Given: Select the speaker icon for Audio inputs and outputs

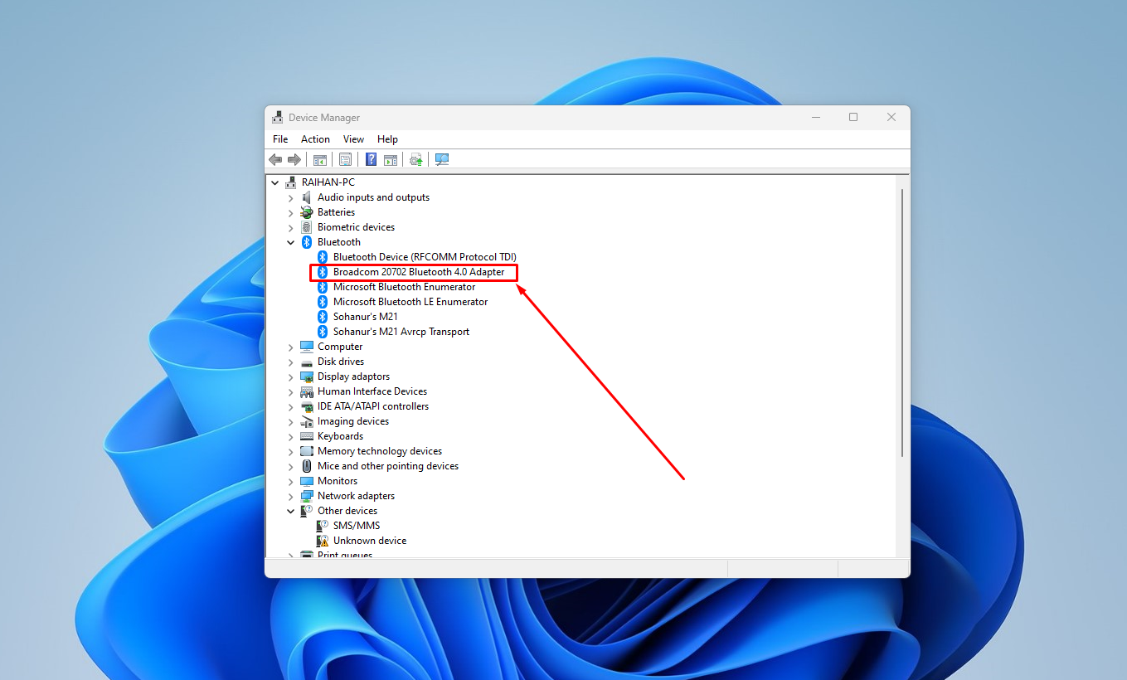Looking at the screenshot, I should tap(307, 197).
